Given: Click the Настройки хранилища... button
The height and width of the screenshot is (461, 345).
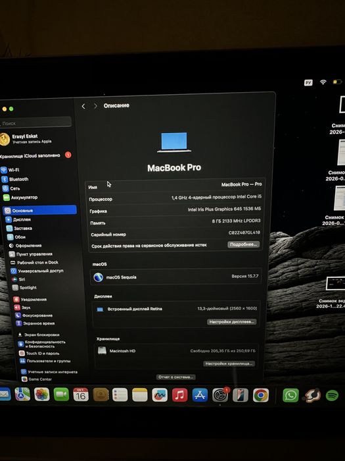Looking at the screenshot, I should [x=229, y=364].
